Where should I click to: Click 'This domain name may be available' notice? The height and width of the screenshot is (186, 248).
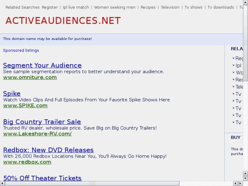(x=47, y=39)
